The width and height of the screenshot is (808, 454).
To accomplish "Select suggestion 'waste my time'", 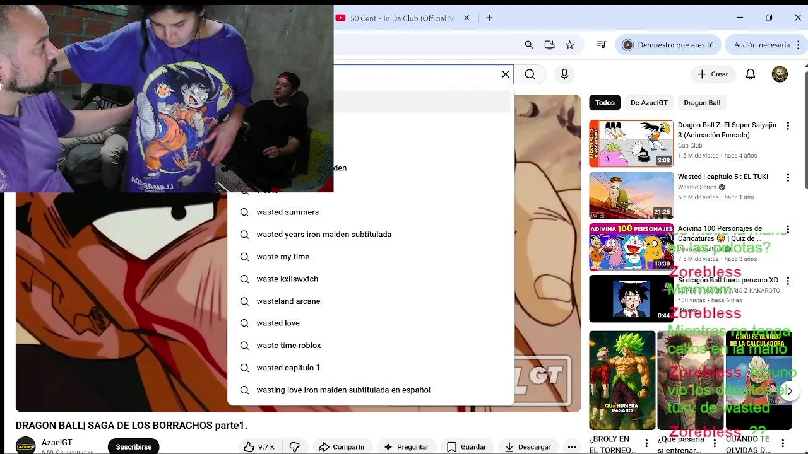I will pyautogui.click(x=371, y=257).
